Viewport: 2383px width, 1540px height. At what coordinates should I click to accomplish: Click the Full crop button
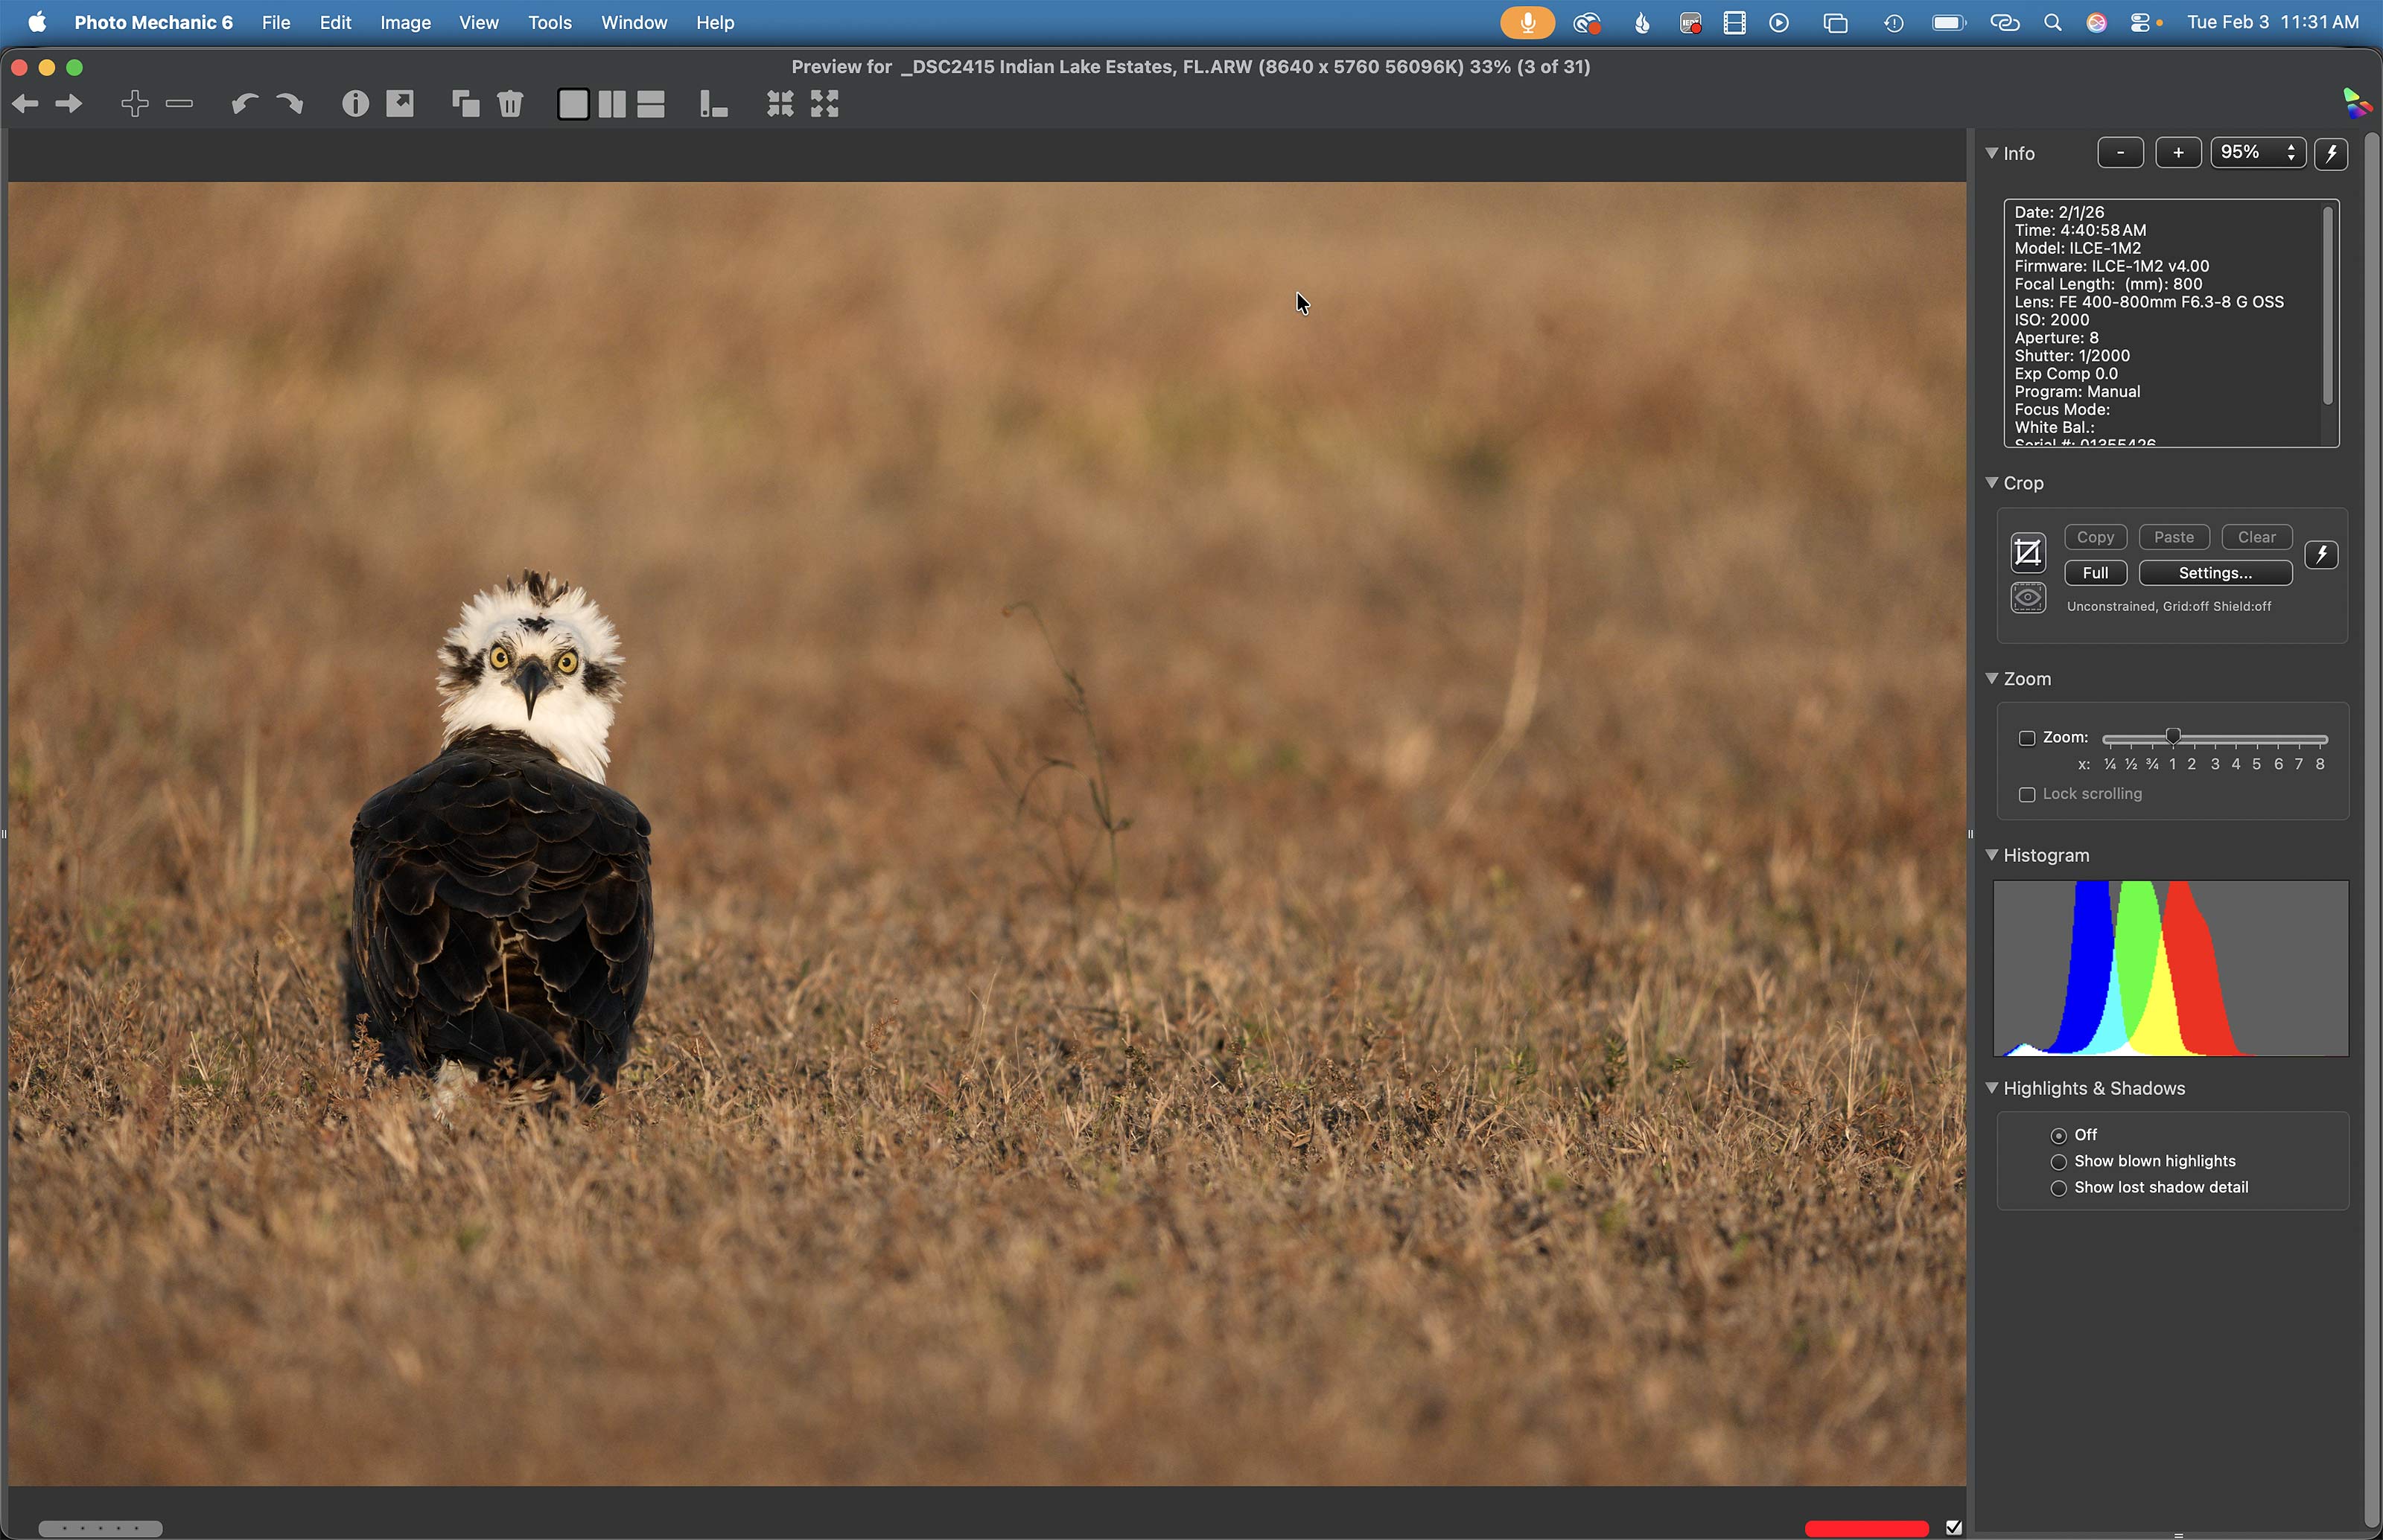click(2095, 573)
